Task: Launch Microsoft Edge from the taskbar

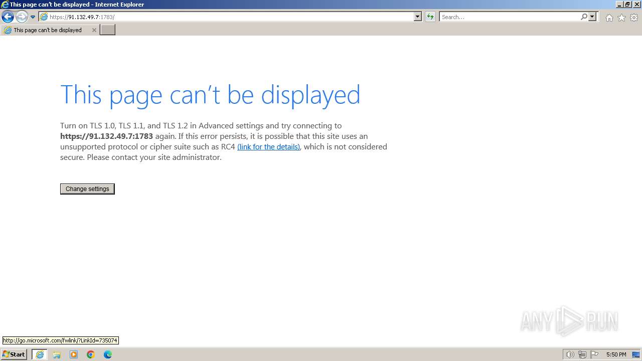Action: point(108,354)
